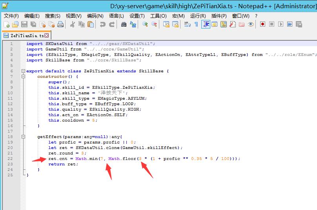Open Find with the binoculars icon
This screenshot has width=317, height=210.
point(124,24)
